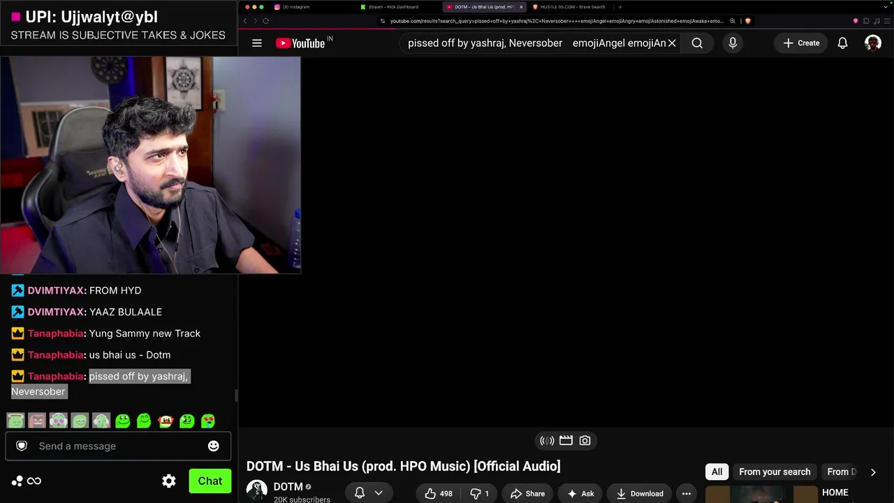Reload the page with the browser refresh icon
894x503 pixels.
click(x=265, y=21)
